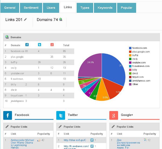Click retweet icon next to fr.awdnews.com link
This screenshot has height=149, width=162.
(x=92, y=146)
